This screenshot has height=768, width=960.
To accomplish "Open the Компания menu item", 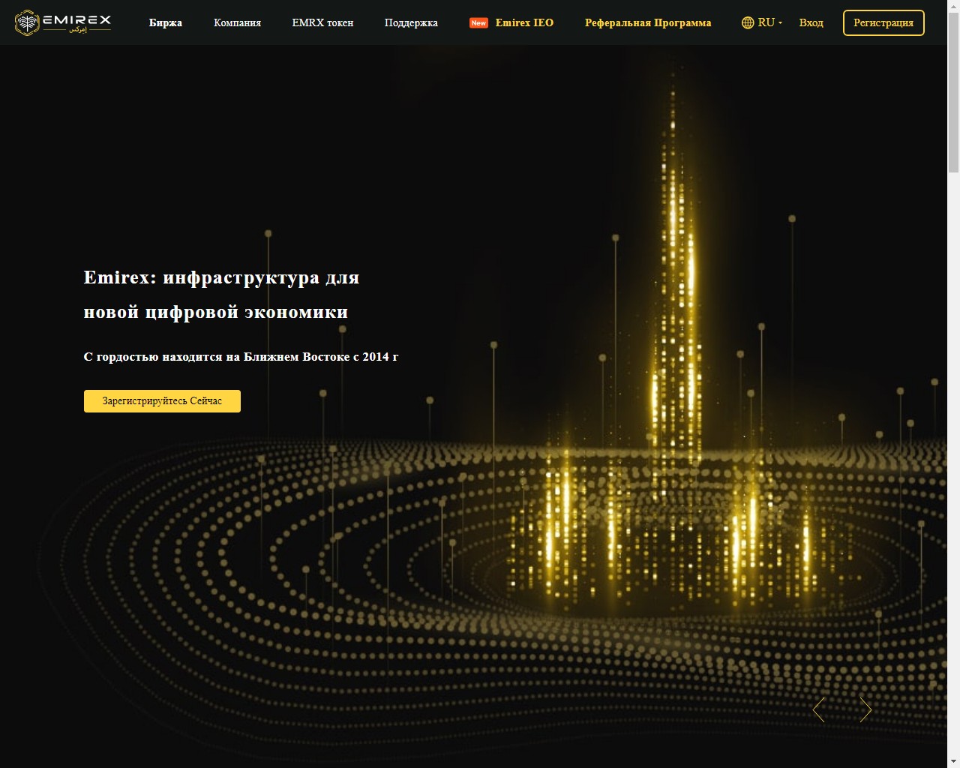I will 237,22.
